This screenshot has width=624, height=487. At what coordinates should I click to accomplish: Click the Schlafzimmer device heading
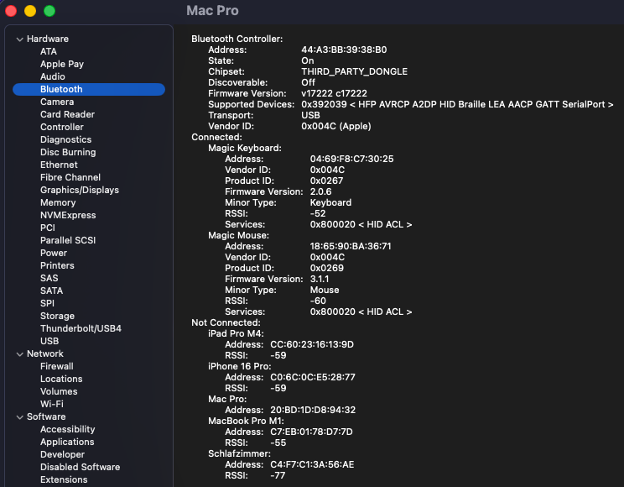tap(239, 454)
